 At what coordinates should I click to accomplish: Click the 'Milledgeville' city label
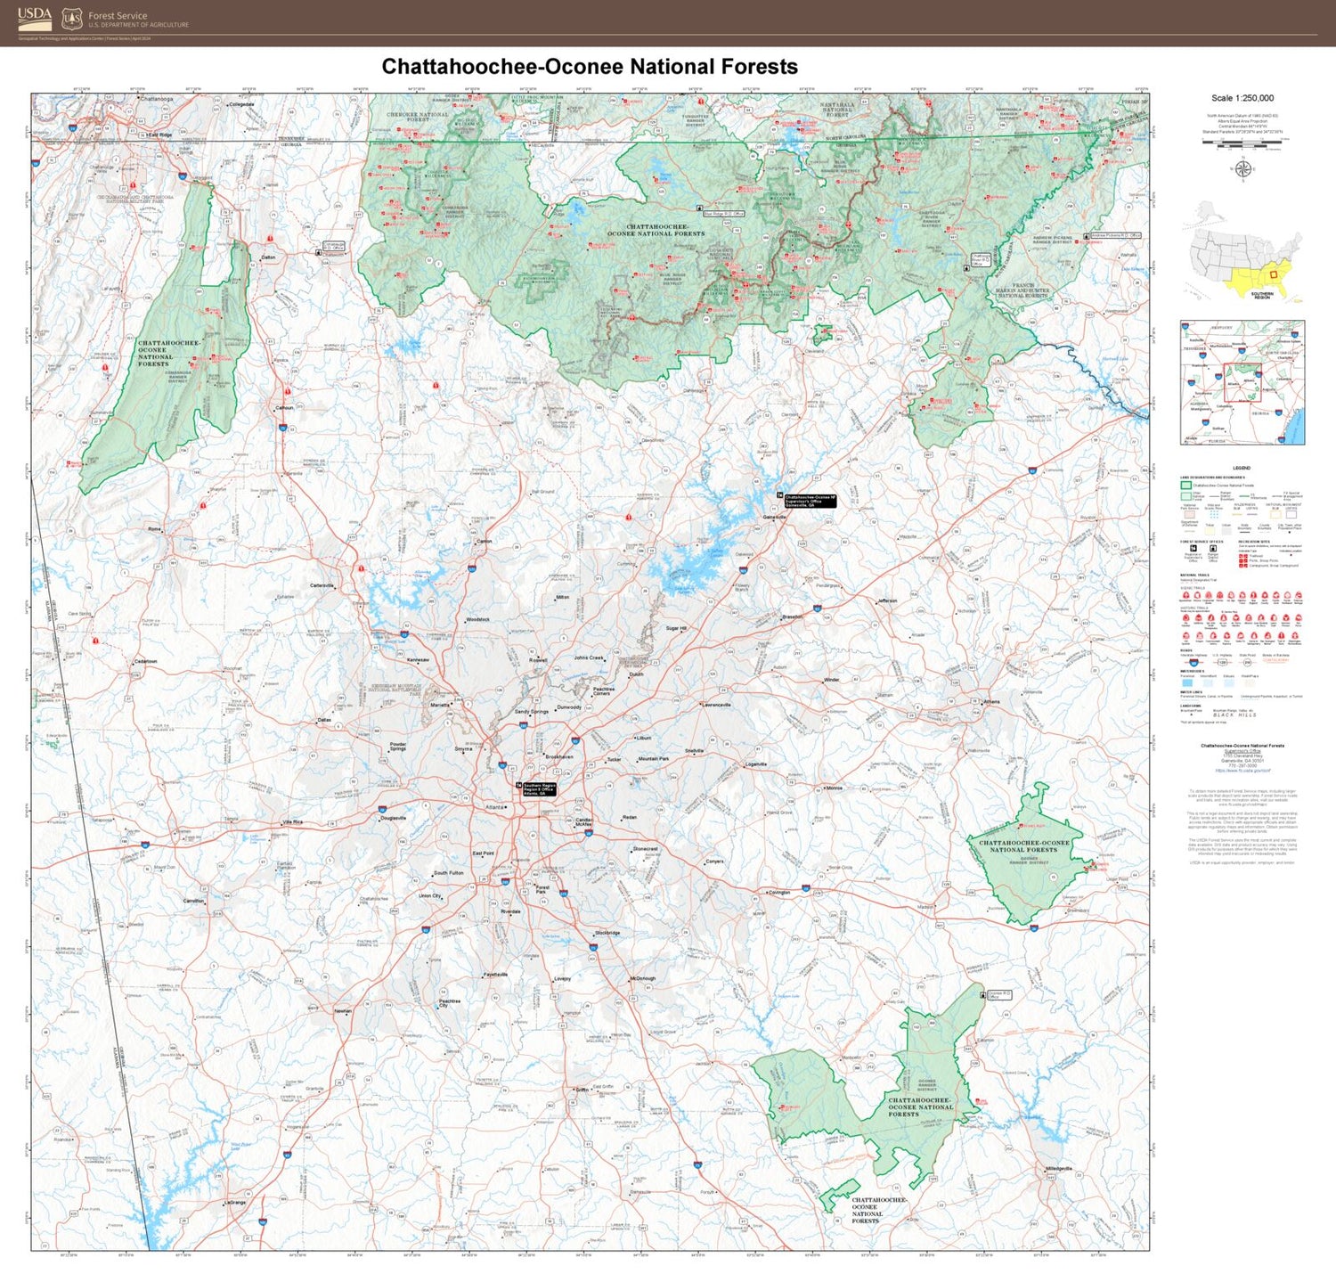click(1059, 1168)
